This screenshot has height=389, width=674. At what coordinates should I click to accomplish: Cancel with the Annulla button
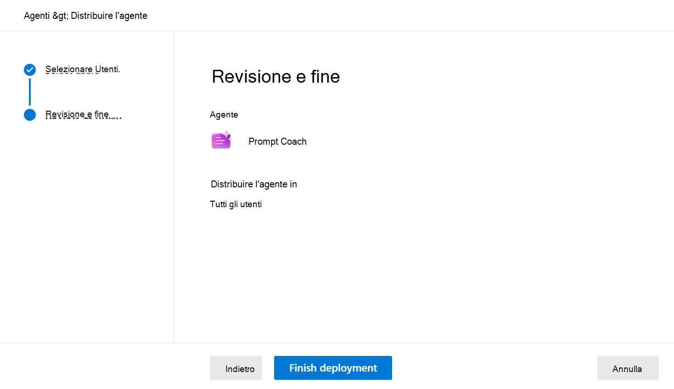click(x=628, y=368)
